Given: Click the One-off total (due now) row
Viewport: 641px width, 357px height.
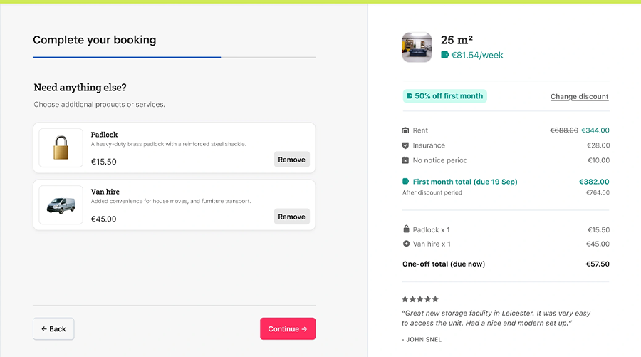Looking at the screenshot, I should pos(505,264).
